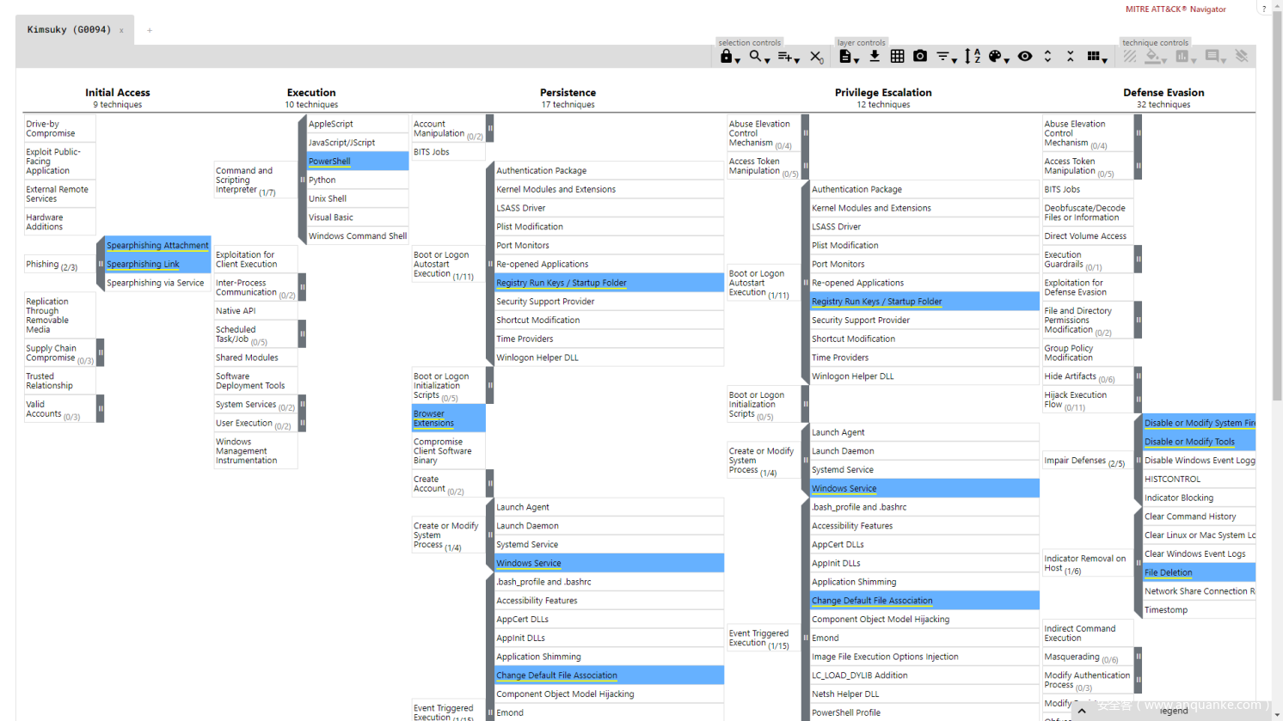Click the A-Z sorting icon
Viewport: 1283px width, 721px height.
[972, 57]
